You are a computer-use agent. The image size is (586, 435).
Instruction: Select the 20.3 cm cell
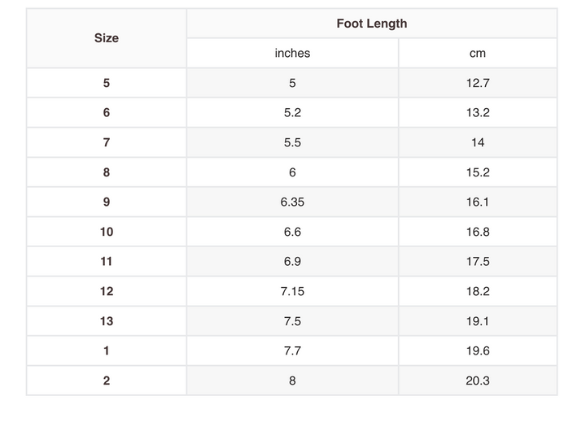[478, 381]
